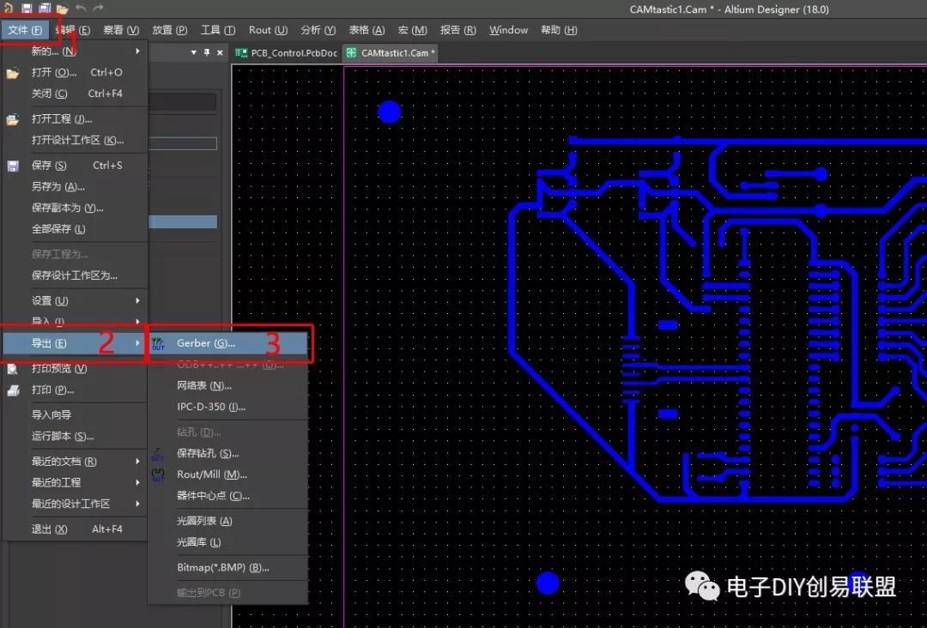
Task: Select Gerber (G)... in the export submenu
Action: [x=227, y=343]
